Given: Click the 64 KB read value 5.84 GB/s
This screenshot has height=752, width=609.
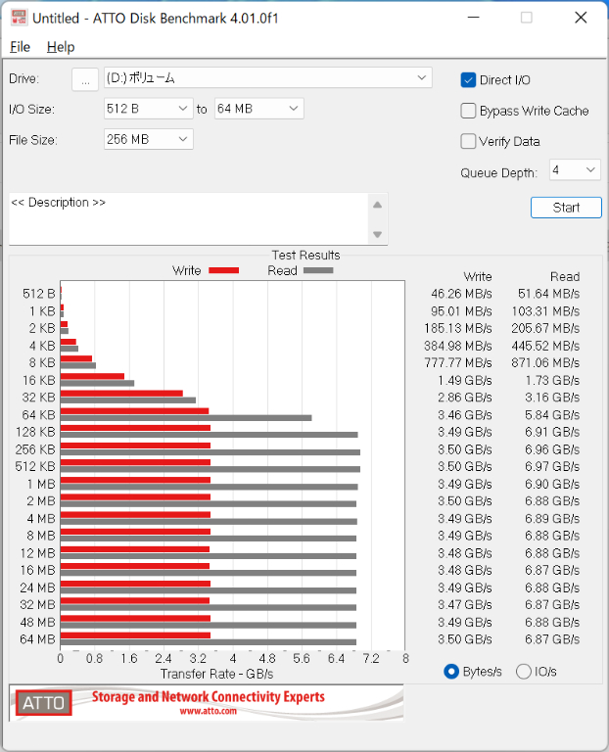Looking at the screenshot, I should click(x=552, y=415).
